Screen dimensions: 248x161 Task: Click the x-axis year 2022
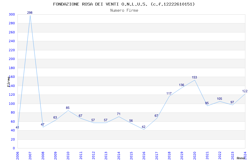[x=220, y=155]
